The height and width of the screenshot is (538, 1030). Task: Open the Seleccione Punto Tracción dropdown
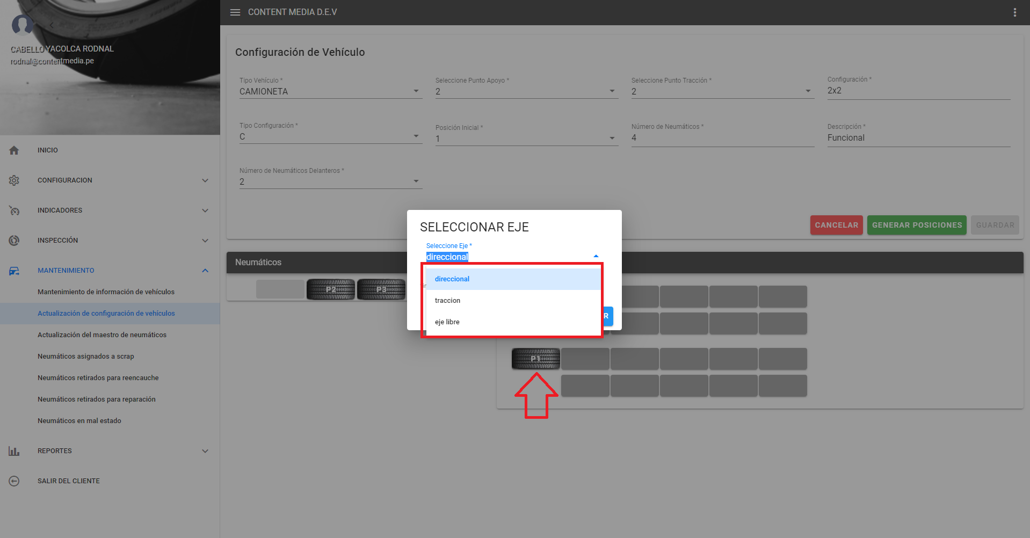722,91
